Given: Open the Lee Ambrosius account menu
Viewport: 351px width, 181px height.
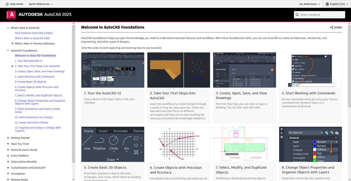Looking at the screenshot, I should click(309, 4).
